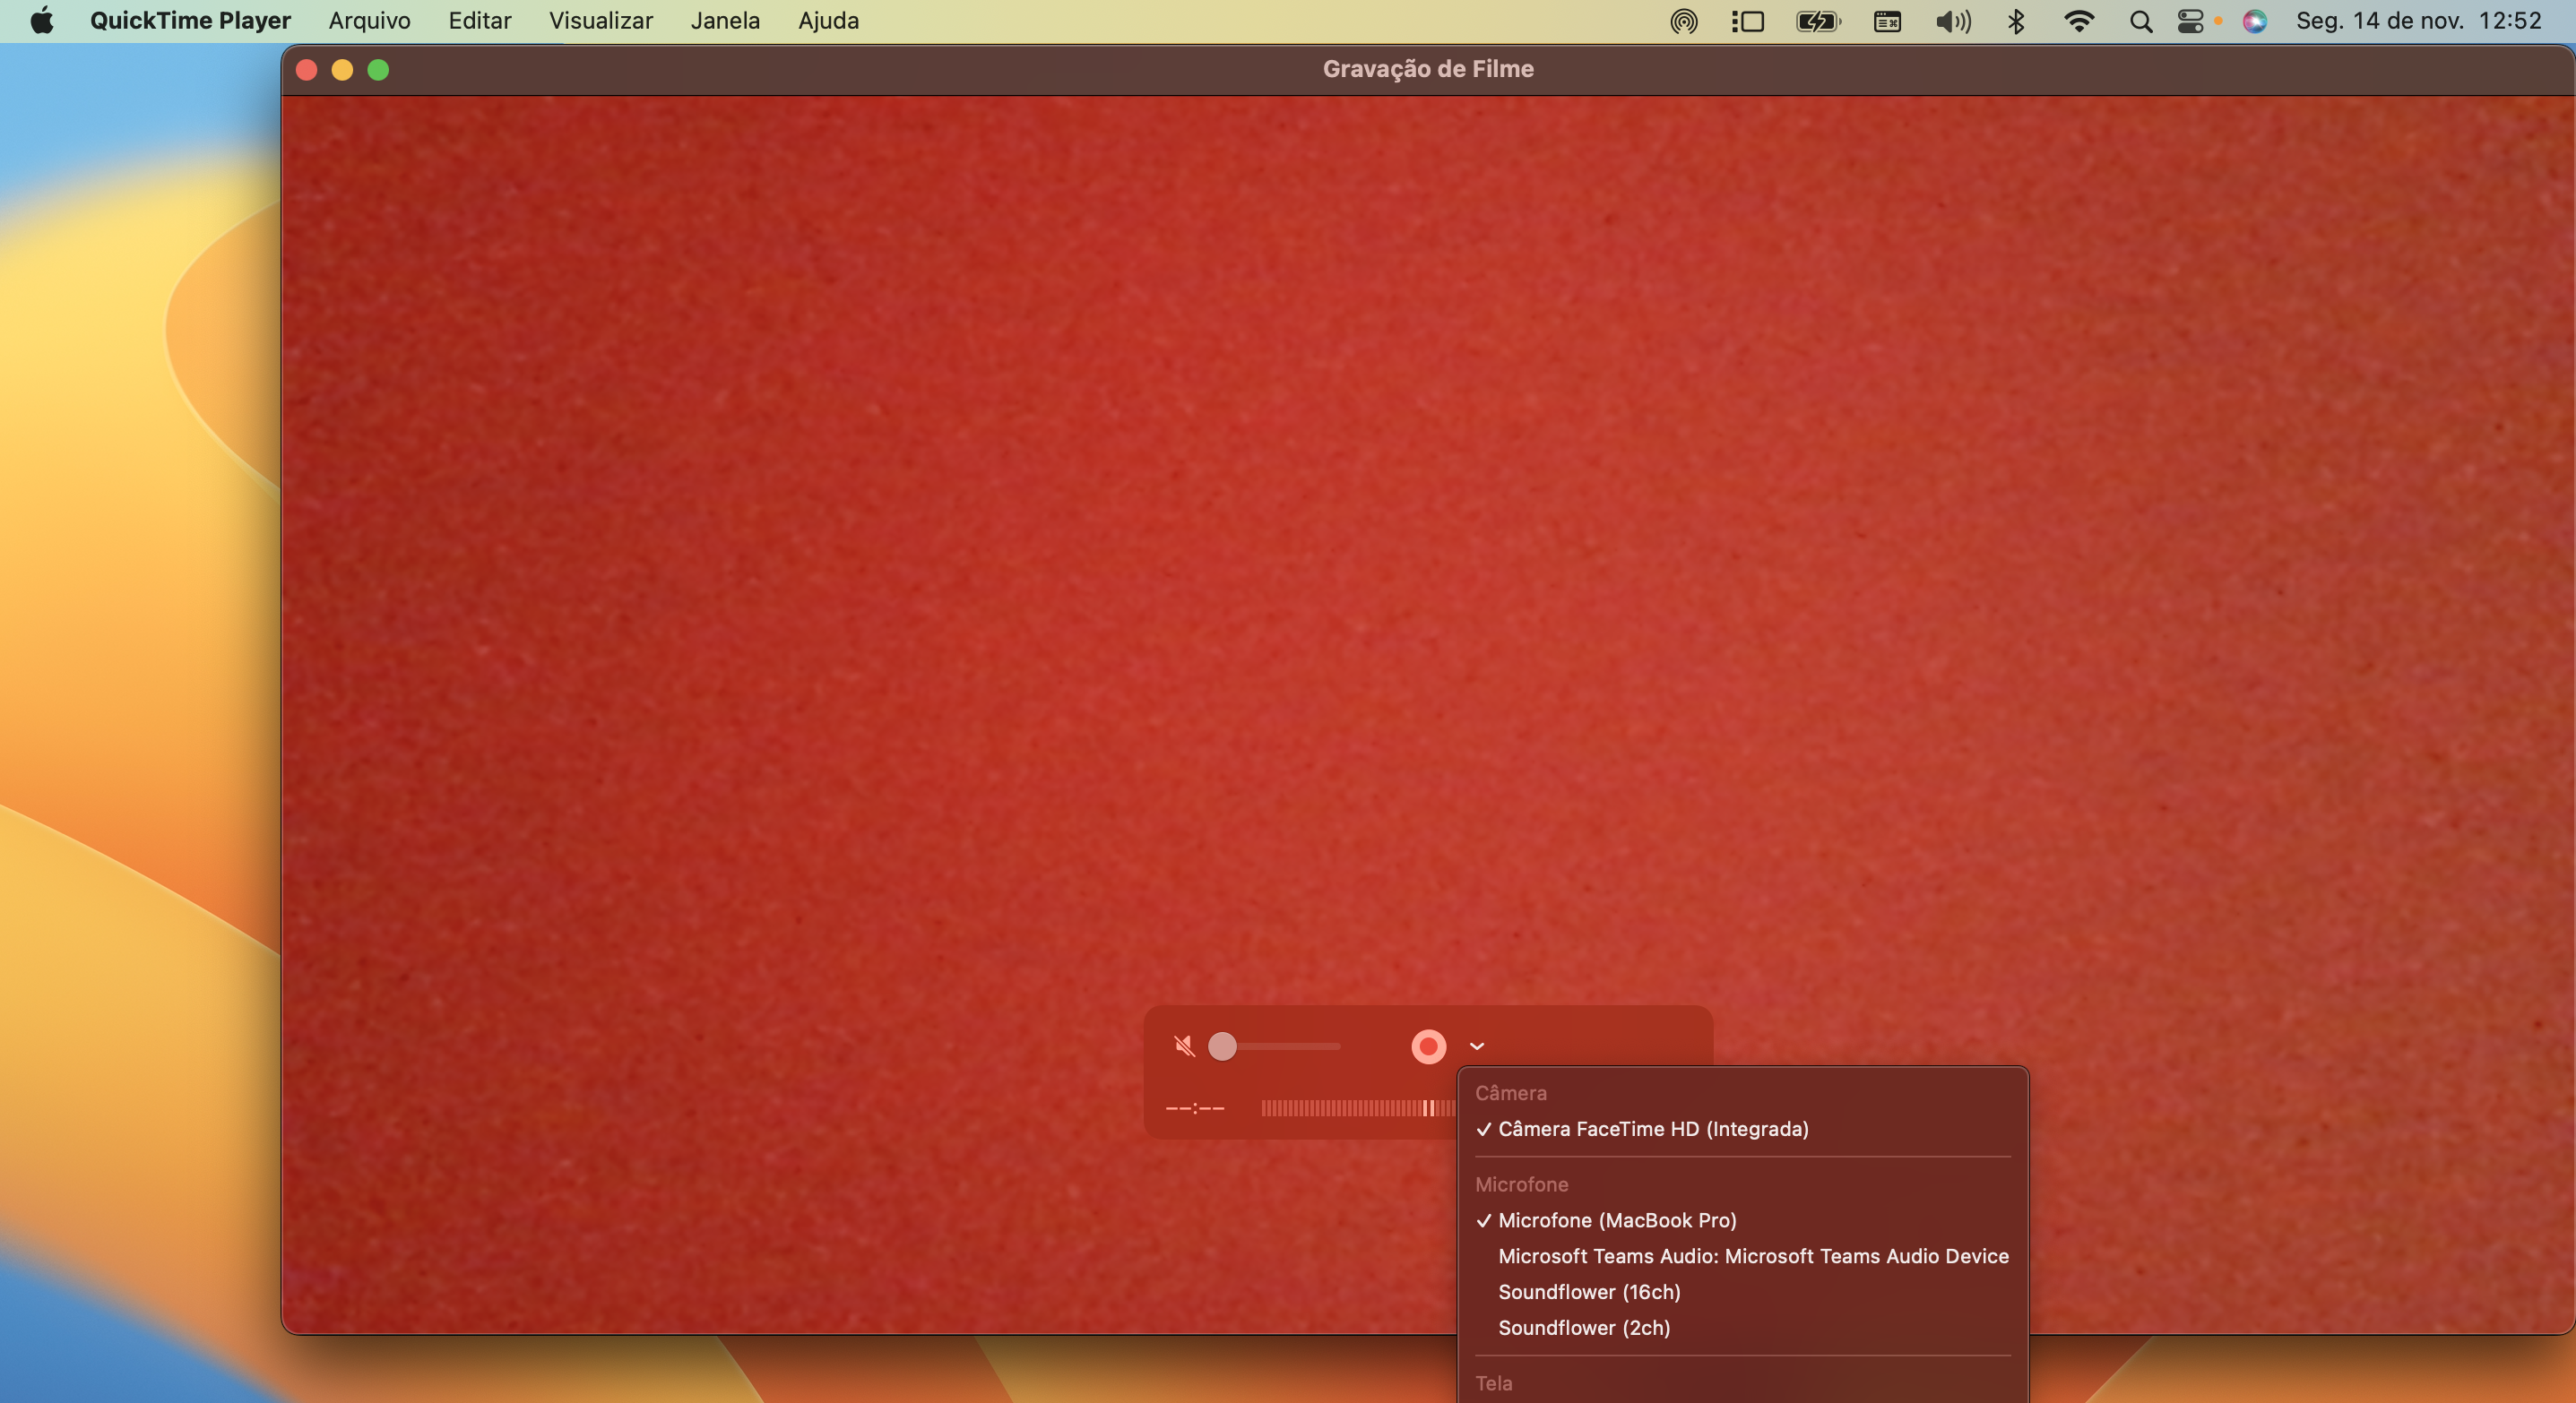Select Microfone (MacBook Pro) option
Viewport: 2576px width, 1403px height.
(1616, 1220)
